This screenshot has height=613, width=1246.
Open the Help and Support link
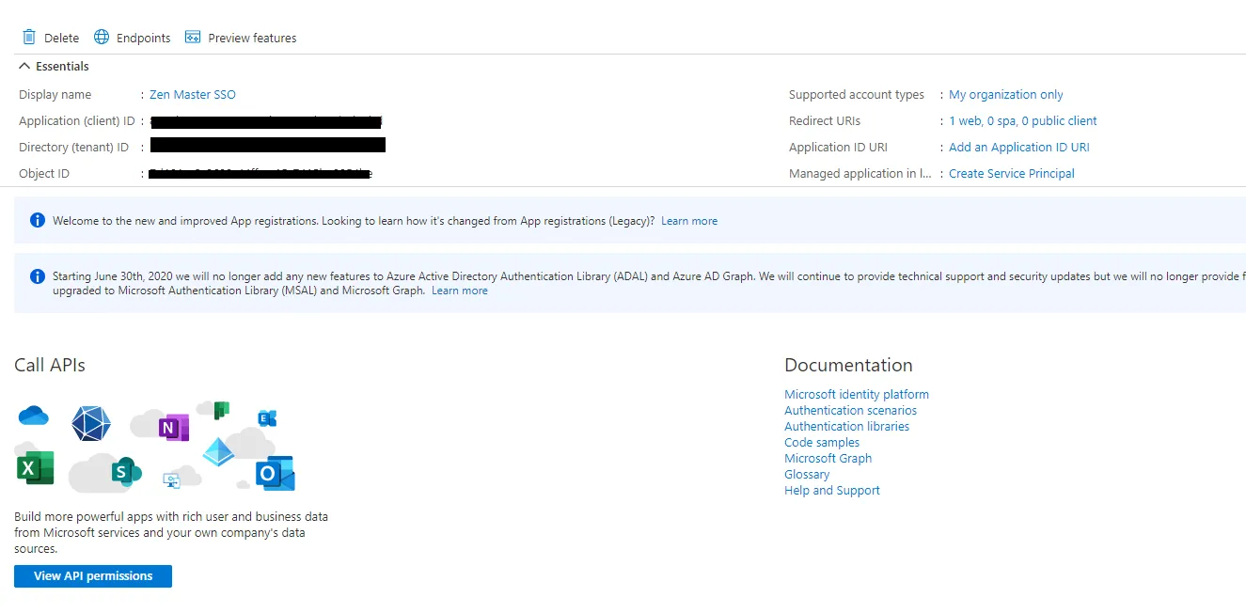pos(832,491)
